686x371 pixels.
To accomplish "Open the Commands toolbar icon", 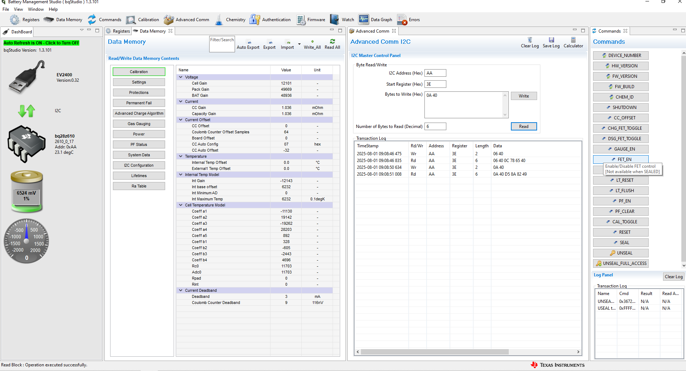I will tap(92, 20).
